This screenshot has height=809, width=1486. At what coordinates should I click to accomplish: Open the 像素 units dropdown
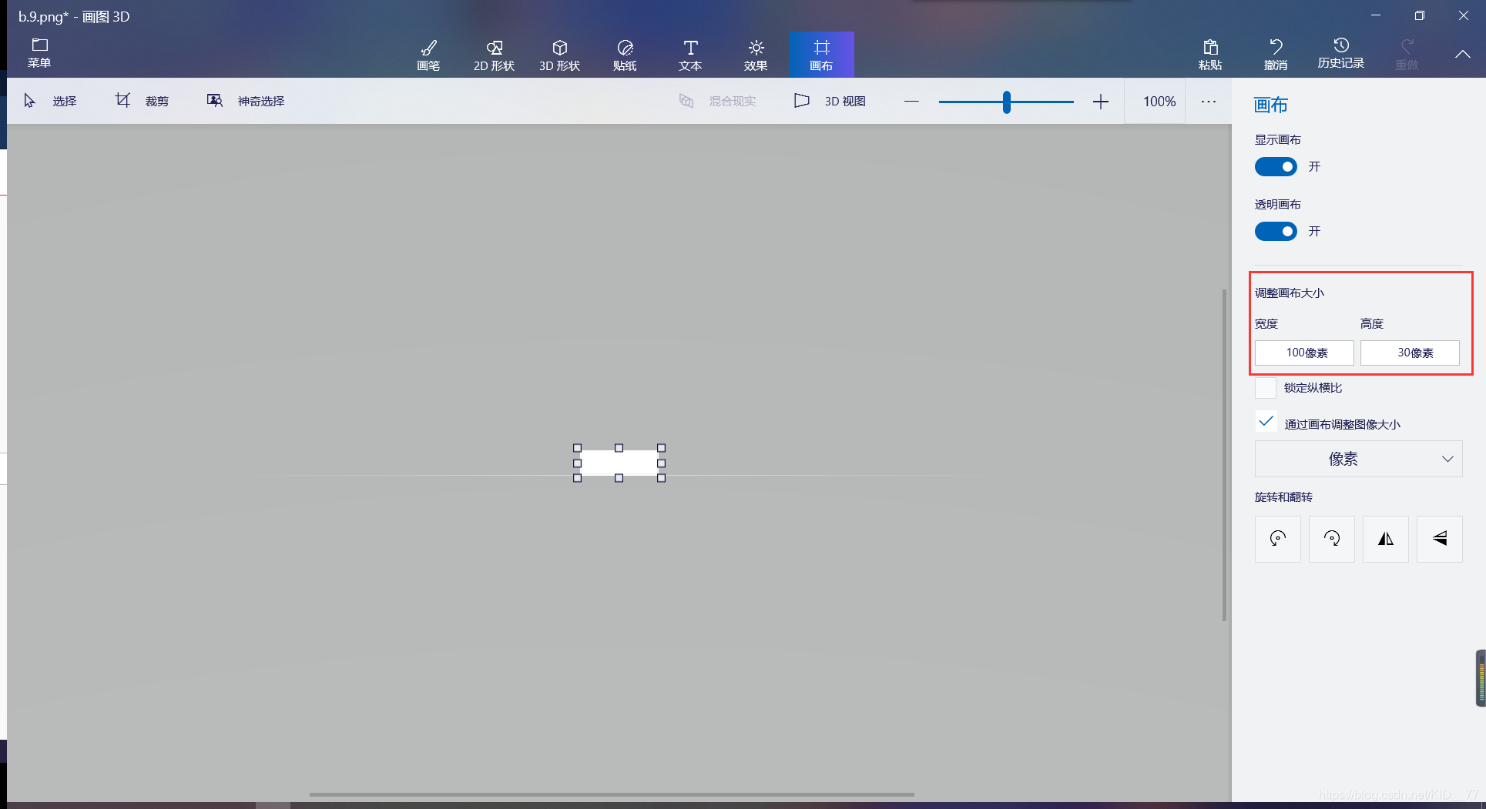(x=1358, y=459)
